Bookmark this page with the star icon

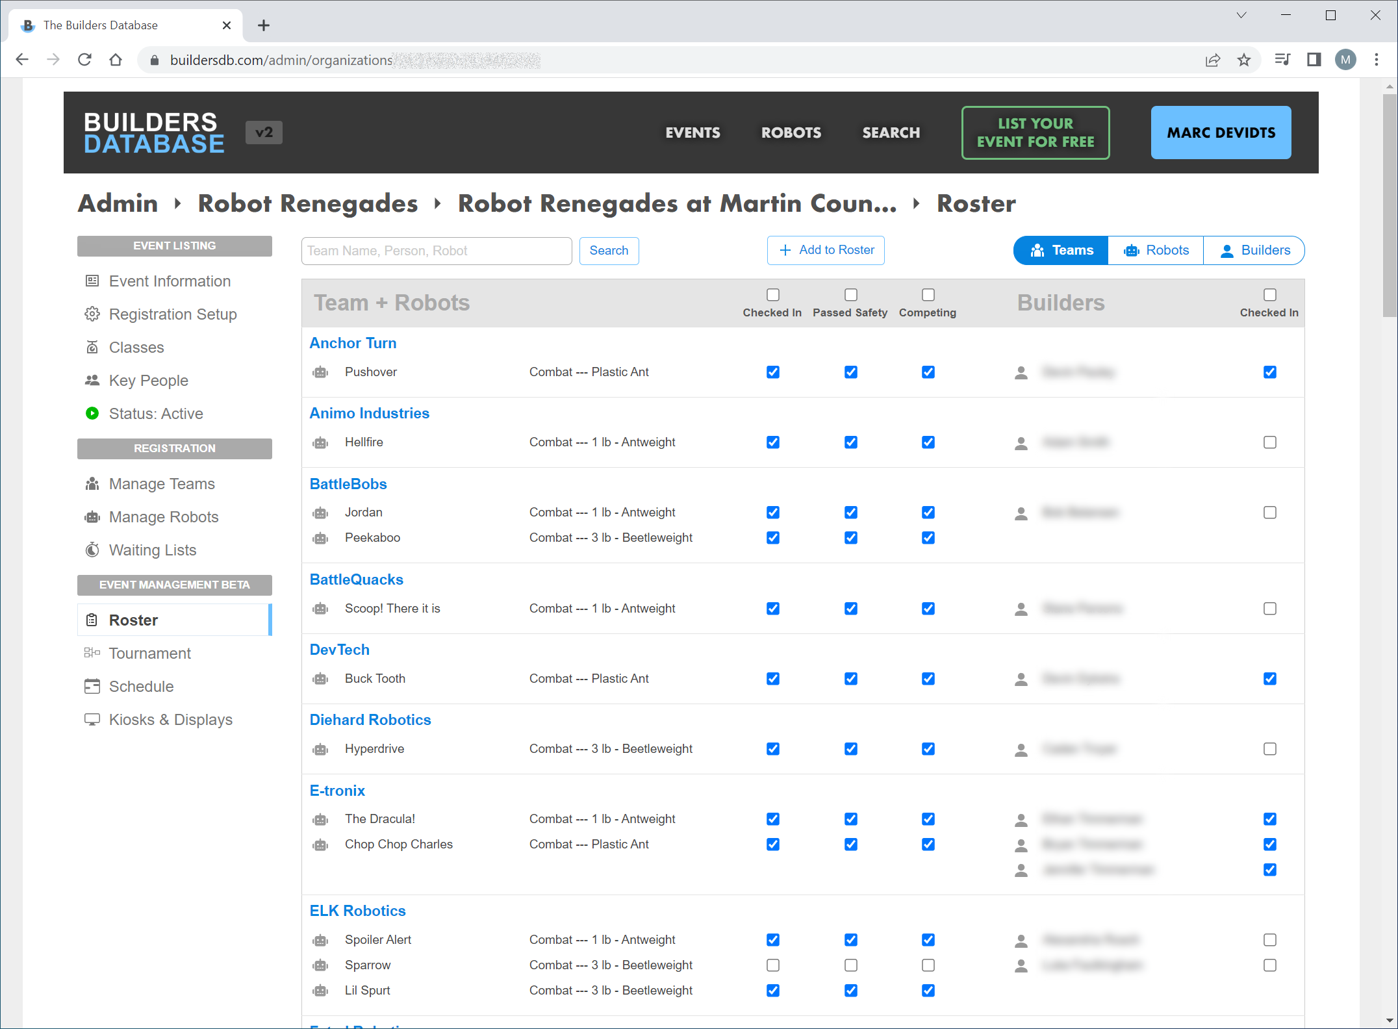(1244, 60)
